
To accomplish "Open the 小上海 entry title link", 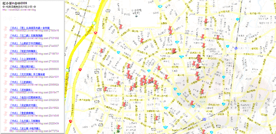I will 23,59.
